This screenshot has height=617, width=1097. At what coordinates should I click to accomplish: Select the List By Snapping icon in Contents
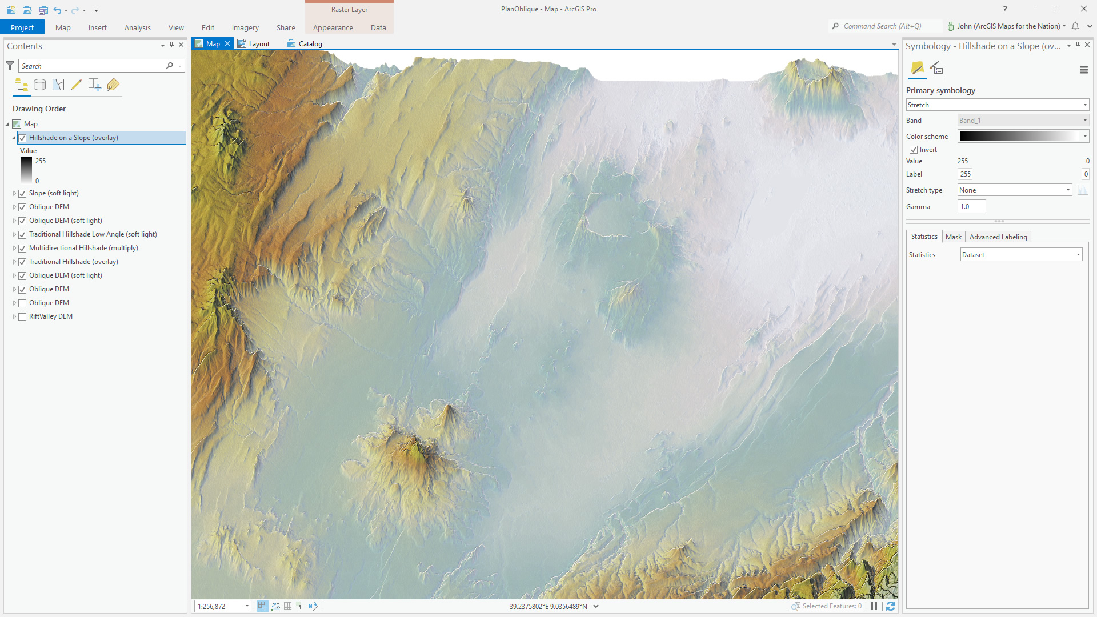click(95, 85)
